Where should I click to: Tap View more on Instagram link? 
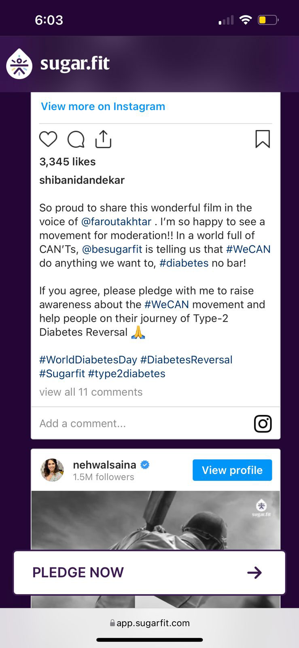(x=103, y=107)
